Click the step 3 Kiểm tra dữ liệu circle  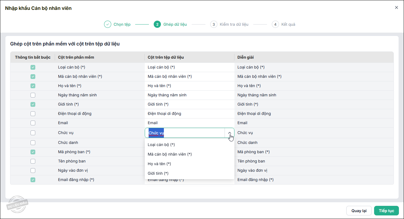tap(214, 24)
